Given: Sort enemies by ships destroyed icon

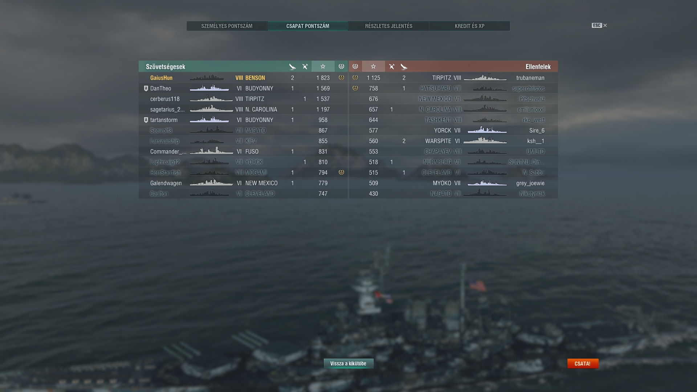Looking at the screenshot, I should pyautogui.click(x=404, y=66).
